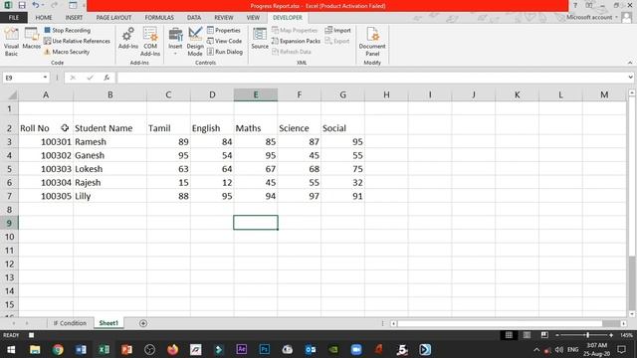Image resolution: width=637 pixels, height=358 pixels.
Task: Open Excel Help question mark
Action: tap(575, 5)
